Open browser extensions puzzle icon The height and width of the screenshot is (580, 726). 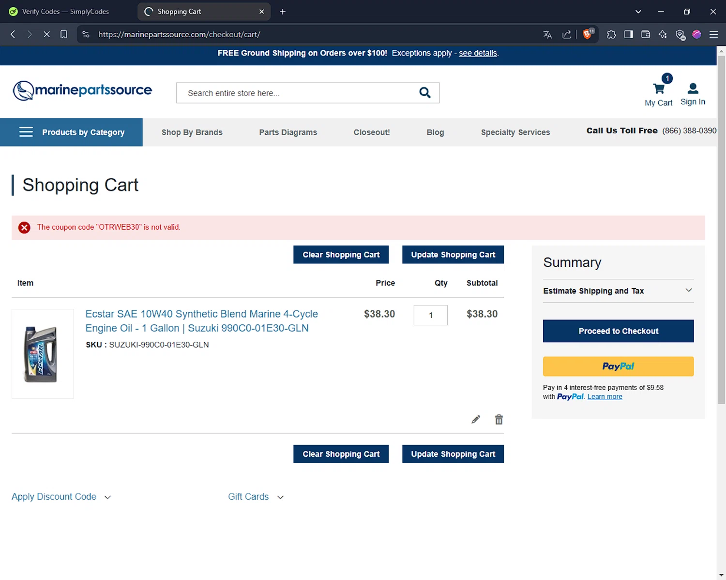tap(611, 34)
